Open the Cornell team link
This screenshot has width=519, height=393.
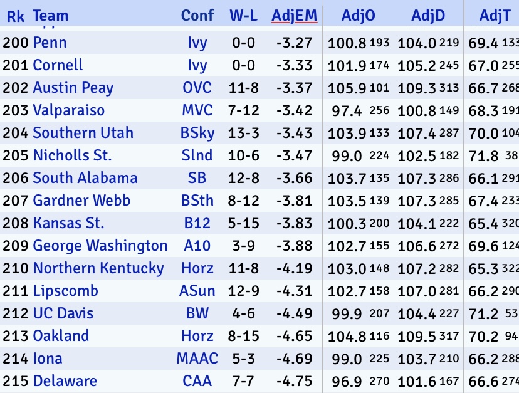pos(58,65)
